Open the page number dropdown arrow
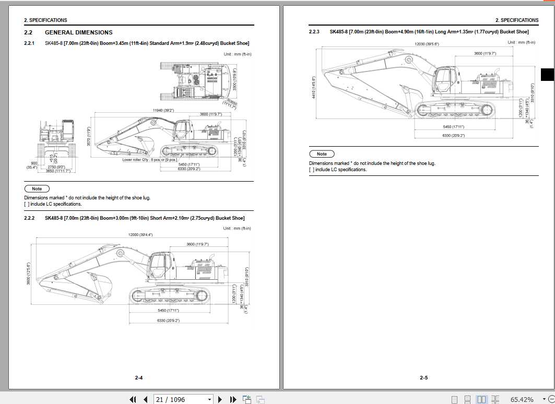The image size is (555, 404). coord(209,399)
